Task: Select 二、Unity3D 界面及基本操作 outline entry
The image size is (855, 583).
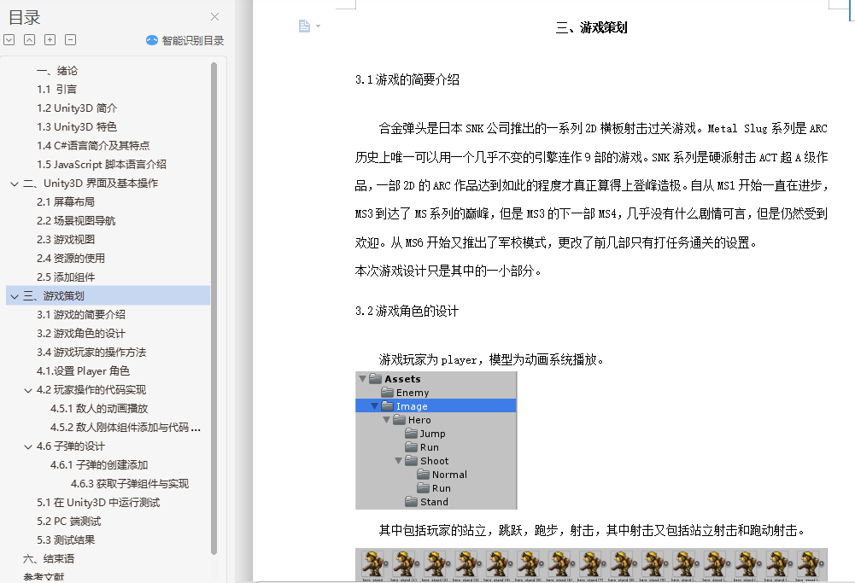Action: click(91, 184)
